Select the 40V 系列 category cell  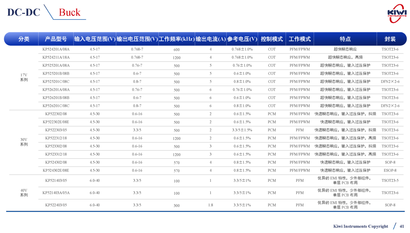coord(24,193)
